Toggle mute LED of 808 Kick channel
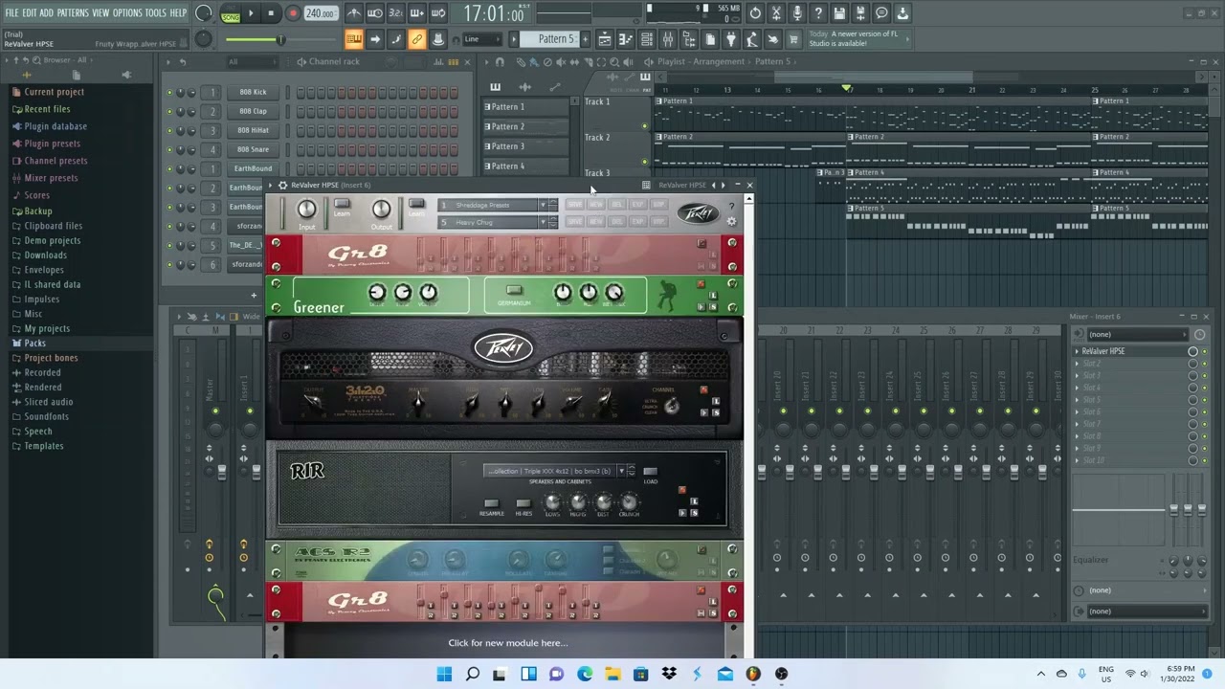The height and width of the screenshot is (689, 1225). coord(169,92)
